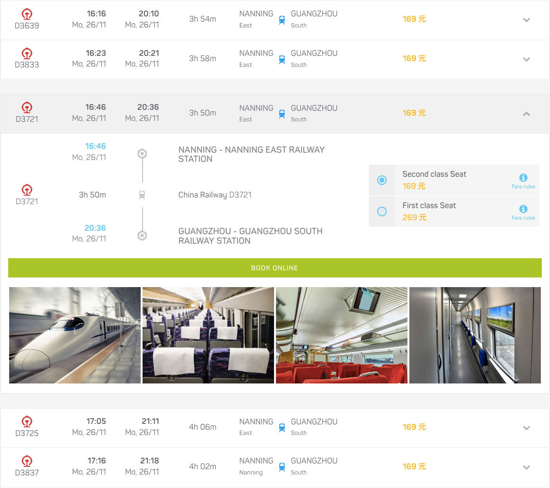Open the red seat cabin interior photo
Image resolution: width=550 pixels, height=488 pixels.
(341, 335)
